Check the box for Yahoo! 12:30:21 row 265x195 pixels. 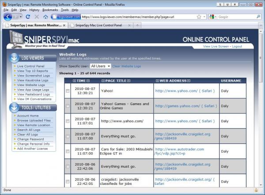68,91
